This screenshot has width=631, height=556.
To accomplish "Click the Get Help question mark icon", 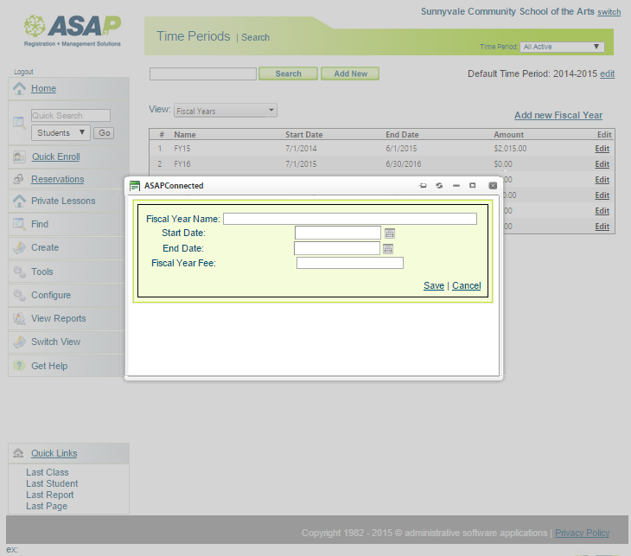I will click(x=19, y=366).
